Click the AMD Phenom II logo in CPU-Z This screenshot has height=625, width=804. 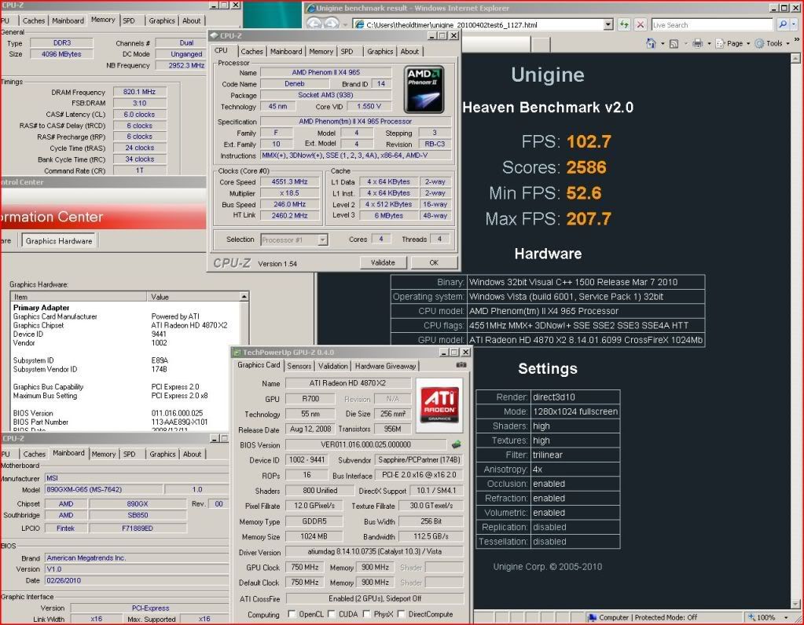[425, 89]
